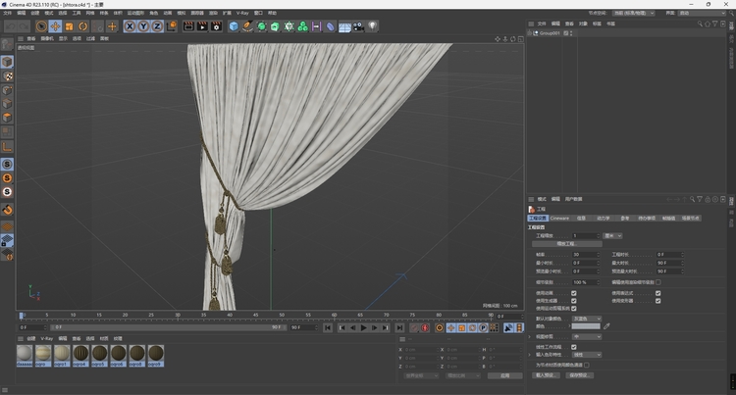Open the view clipping (视图修剪) dropdown
Image resolution: width=736 pixels, height=395 pixels.
586,337
